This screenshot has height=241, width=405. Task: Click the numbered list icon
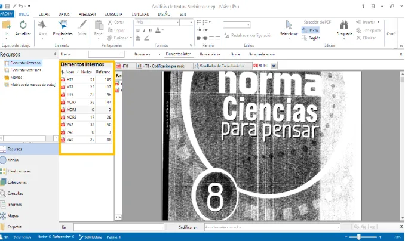tap(205, 22)
